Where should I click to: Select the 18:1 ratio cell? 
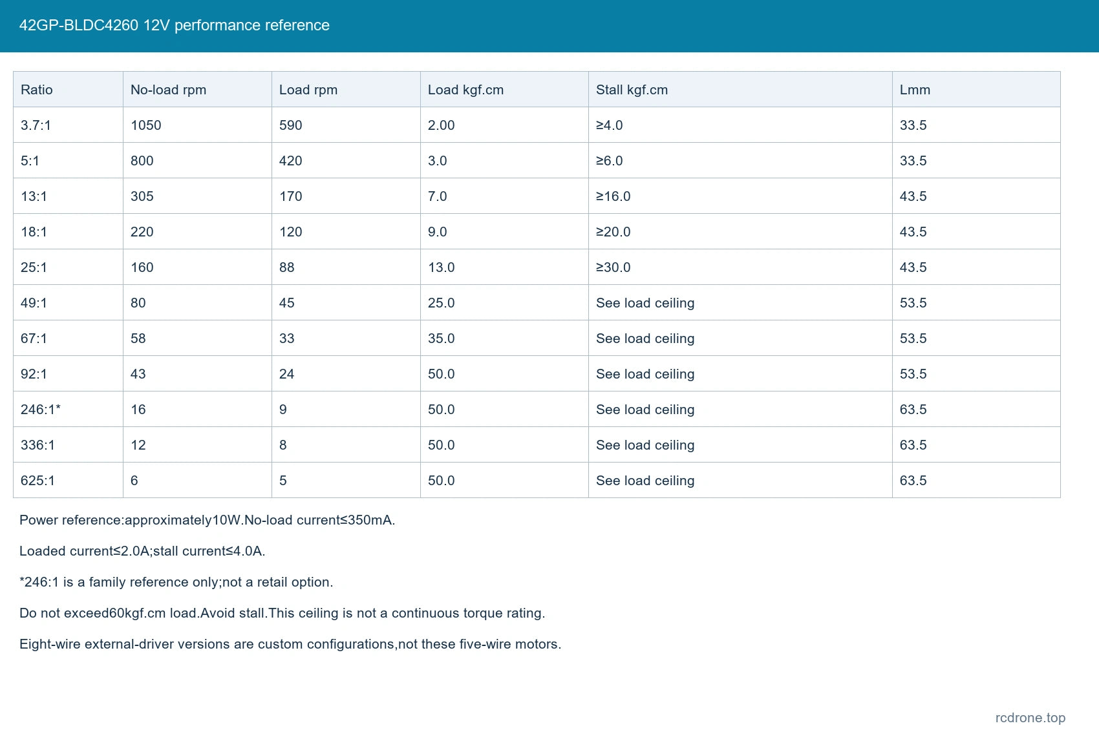[x=68, y=231]
